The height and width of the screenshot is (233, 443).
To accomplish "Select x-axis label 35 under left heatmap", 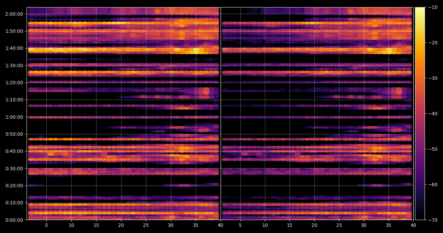I will [x=196, y=225].
